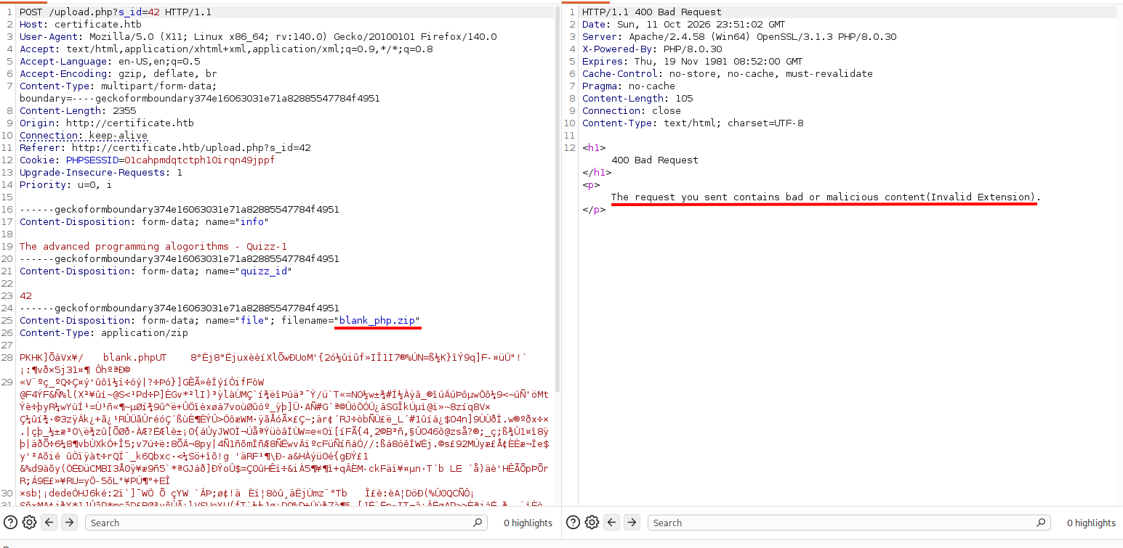
Task: Open help icon in response pane footer
Action: [x=573, y=522]
